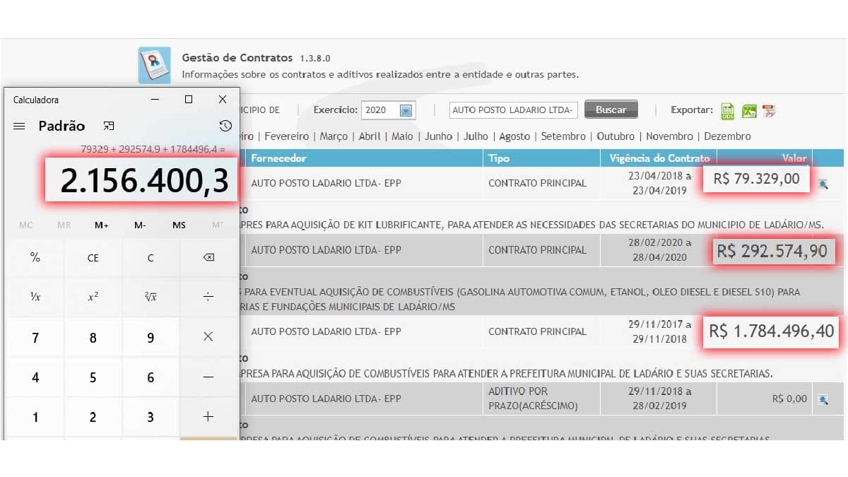This screenshot has height=477, width=848.
Task: Open the calculator history panel
Action: [x=225, y=125]
